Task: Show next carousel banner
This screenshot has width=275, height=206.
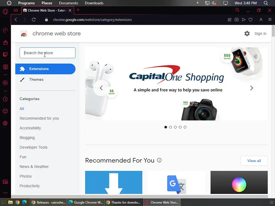Action: pos(252,88)
